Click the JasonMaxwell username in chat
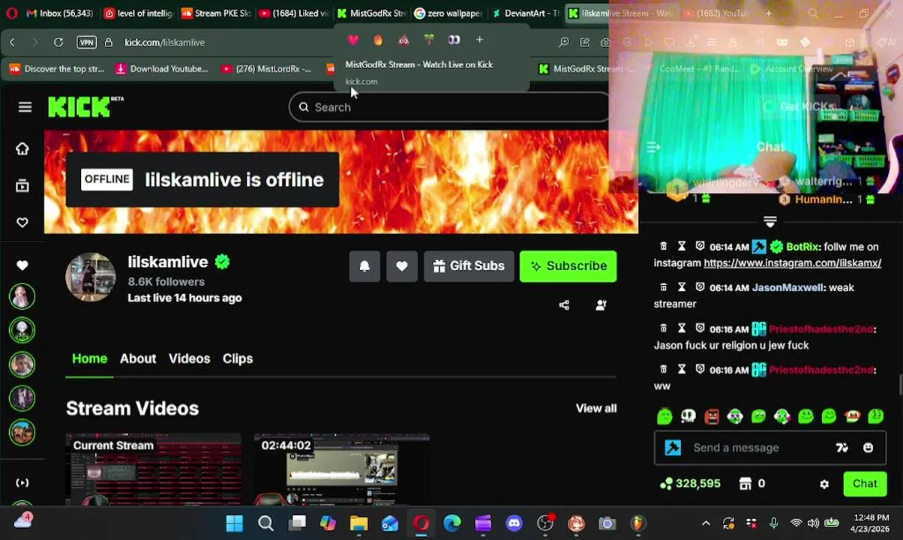 click(x=787, y=287)
